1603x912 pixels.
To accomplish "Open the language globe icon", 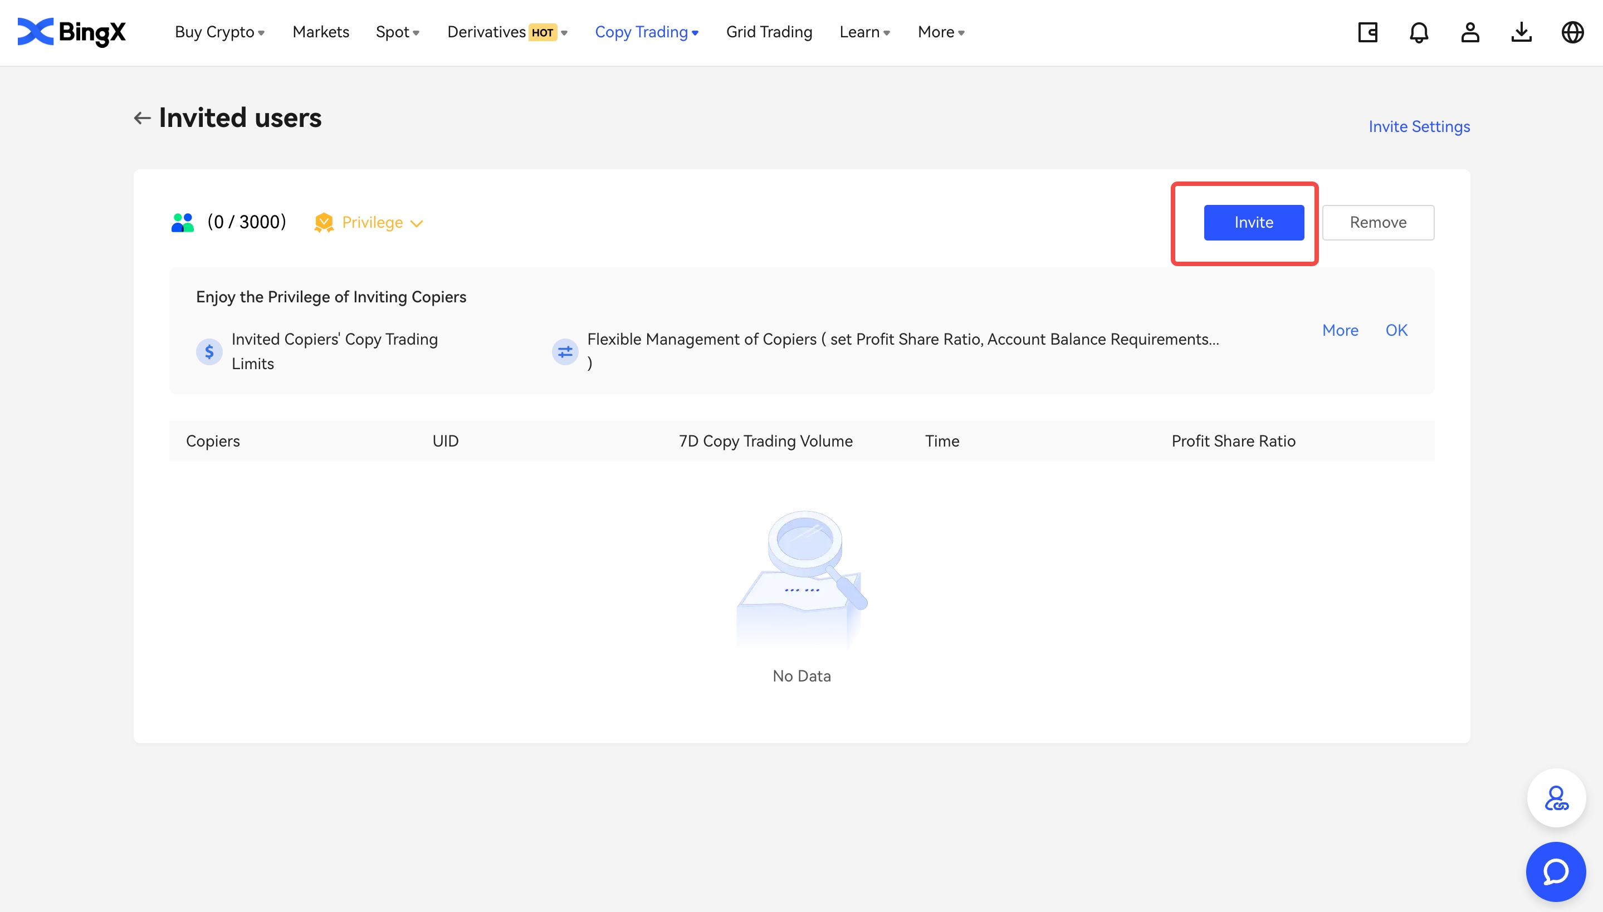I will [x=1572, y=32].
